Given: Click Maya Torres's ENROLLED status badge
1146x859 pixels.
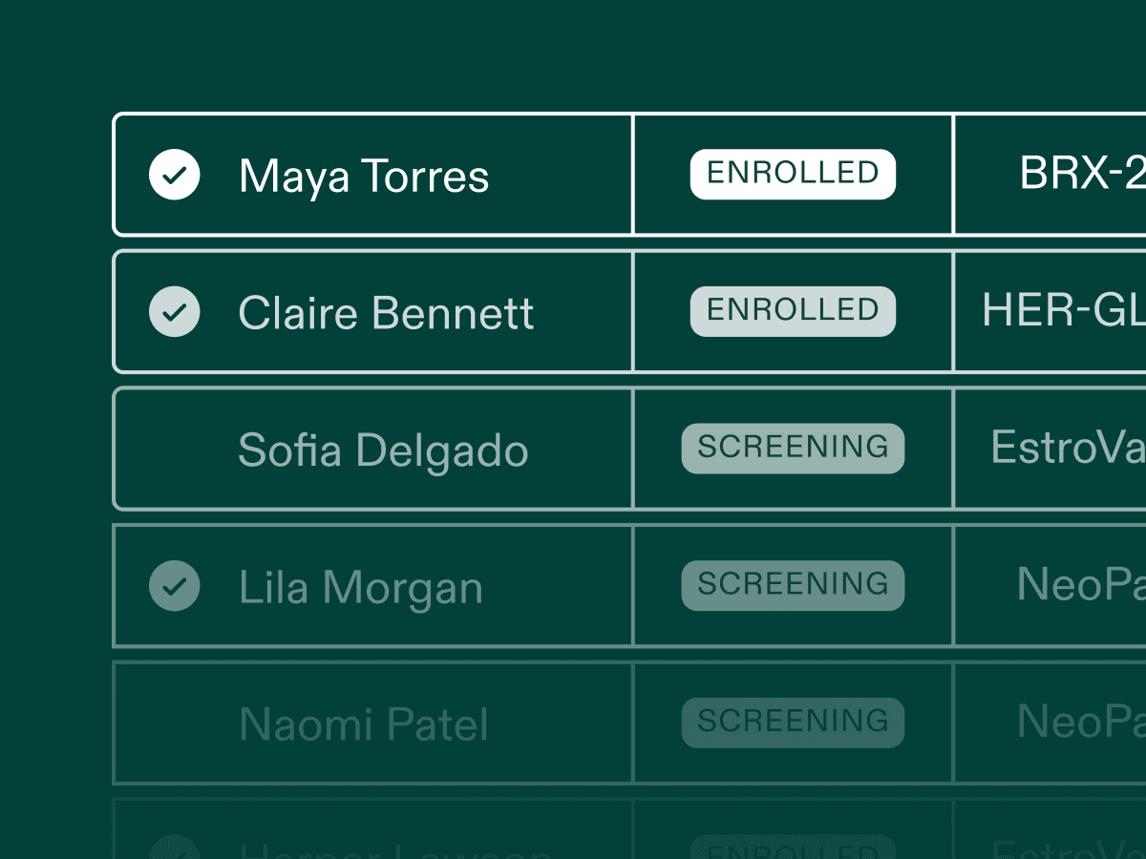Looking at the screenshot, I should pos(793,174).
